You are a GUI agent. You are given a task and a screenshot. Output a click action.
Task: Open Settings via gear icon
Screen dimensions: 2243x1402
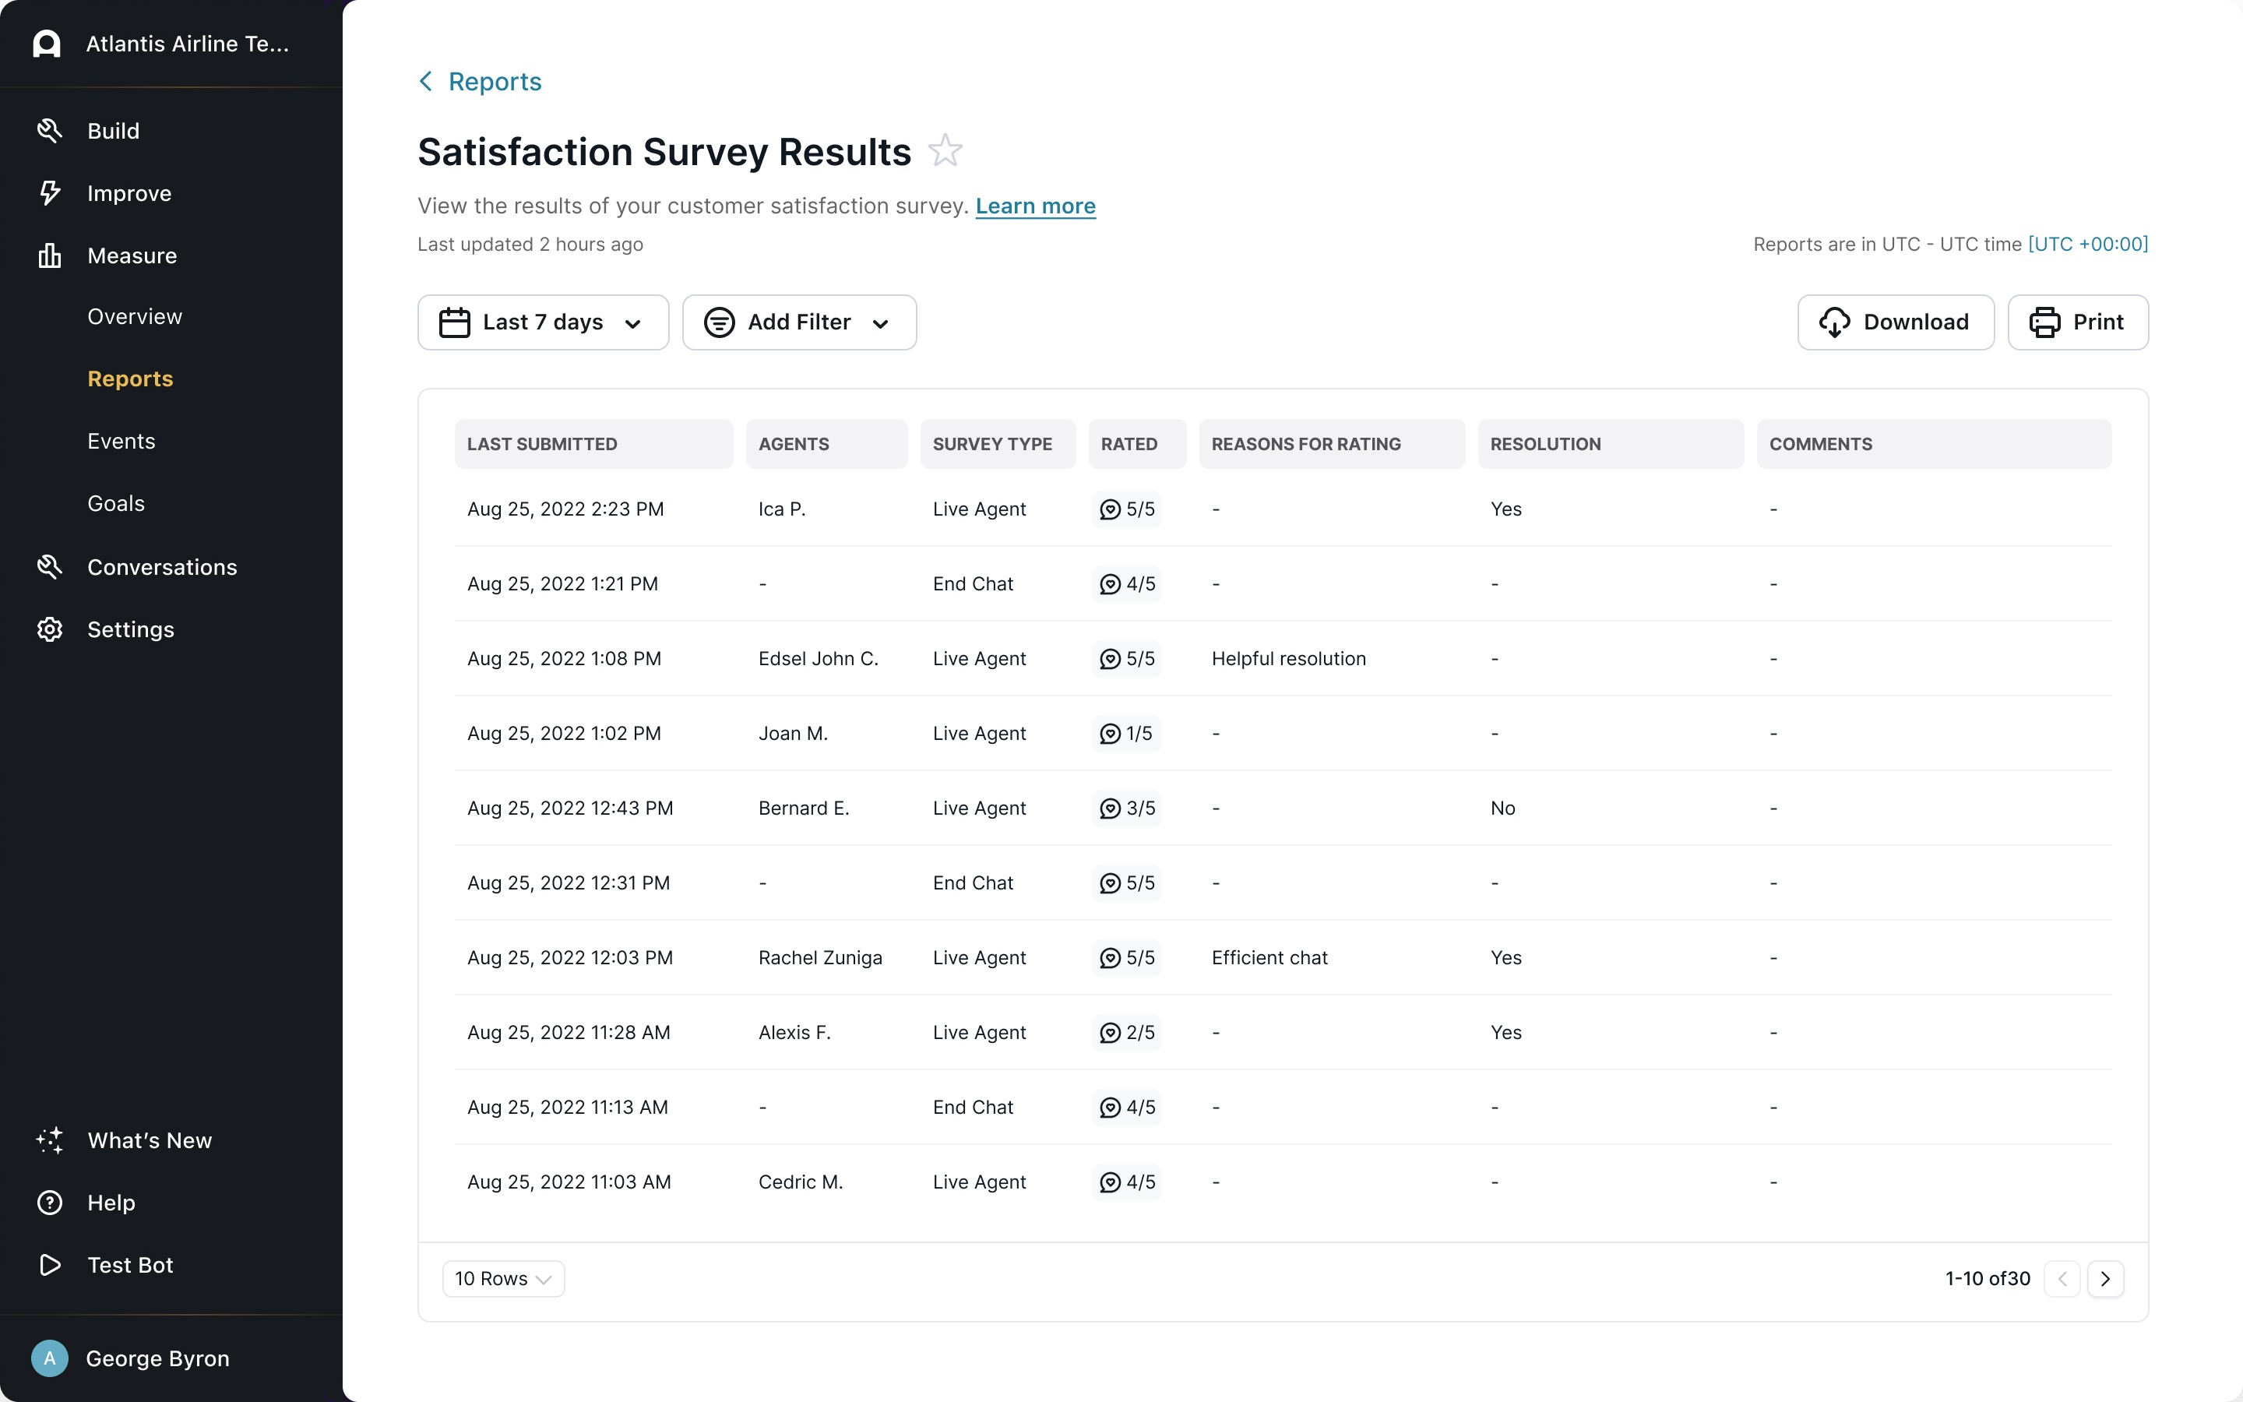pos(49,629)
